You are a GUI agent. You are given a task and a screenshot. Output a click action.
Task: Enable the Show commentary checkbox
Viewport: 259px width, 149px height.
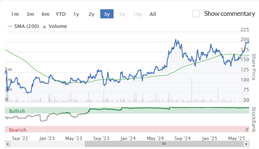pos(196,14)
